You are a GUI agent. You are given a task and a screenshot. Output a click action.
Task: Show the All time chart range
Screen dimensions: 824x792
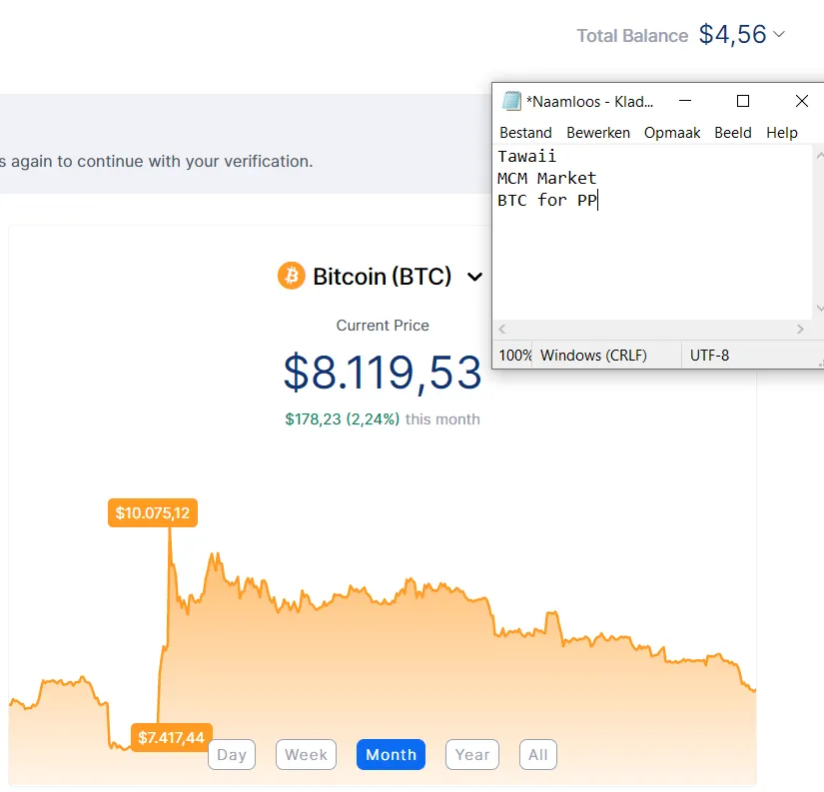pyautogui.click(x=538, y=755)
